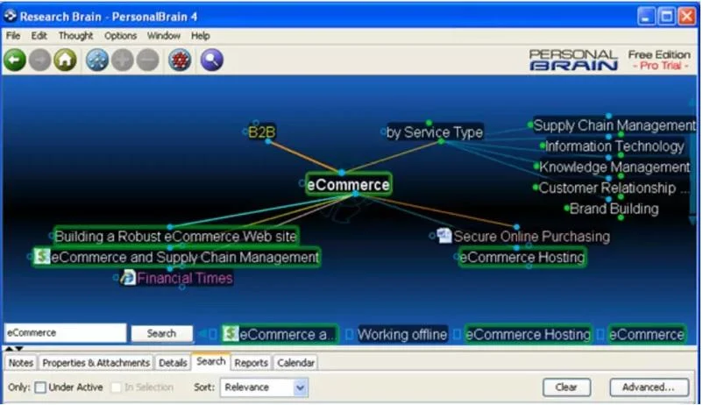Click the browser icon beside Financial Times
This screenshot has width=703, height=405.
128,277
